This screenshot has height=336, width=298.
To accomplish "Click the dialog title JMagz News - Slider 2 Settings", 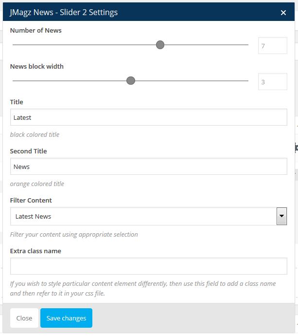I will click(64, 12).
